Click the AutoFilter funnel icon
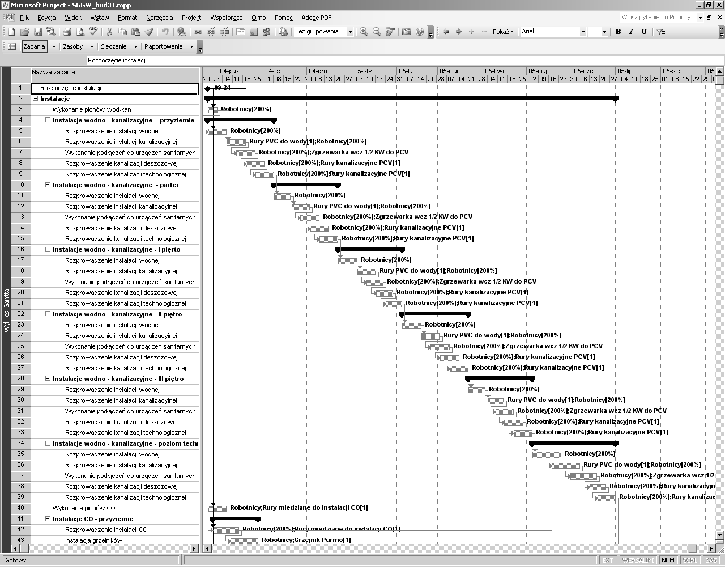 (661, 32)
